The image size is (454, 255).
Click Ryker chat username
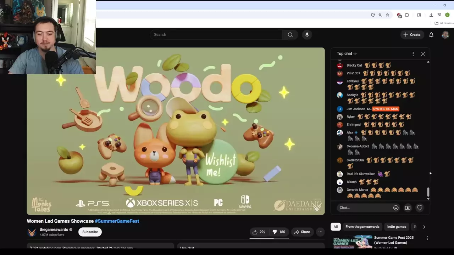(350, 117)
